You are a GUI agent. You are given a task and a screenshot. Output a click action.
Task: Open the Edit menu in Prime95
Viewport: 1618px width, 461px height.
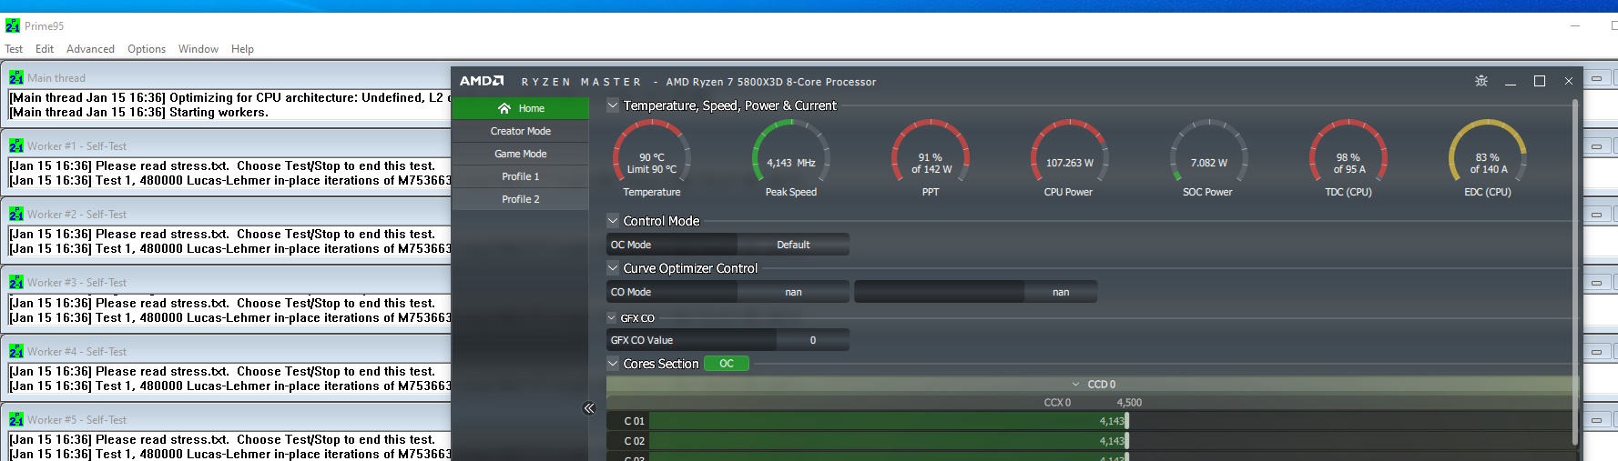(45, 49)
